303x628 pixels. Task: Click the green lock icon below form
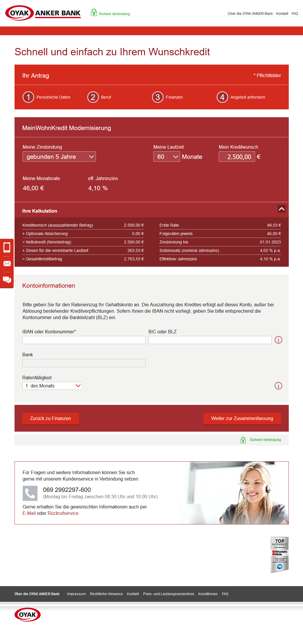click(x=243, y=440)
